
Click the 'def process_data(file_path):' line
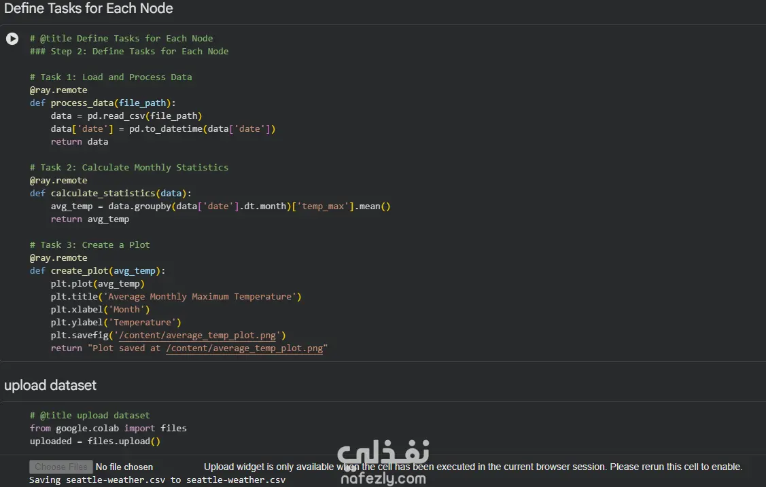(103, 103)
